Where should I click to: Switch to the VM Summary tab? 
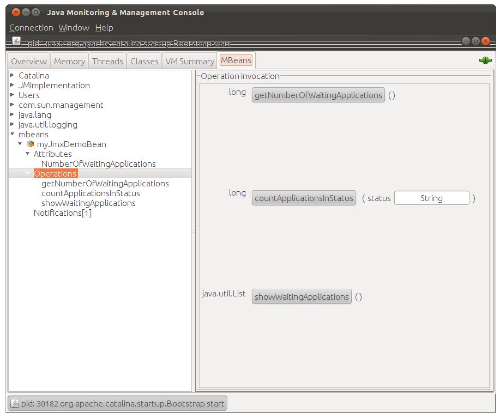point(190,61)
